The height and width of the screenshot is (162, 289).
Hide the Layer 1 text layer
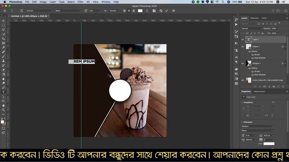[242, 40]
